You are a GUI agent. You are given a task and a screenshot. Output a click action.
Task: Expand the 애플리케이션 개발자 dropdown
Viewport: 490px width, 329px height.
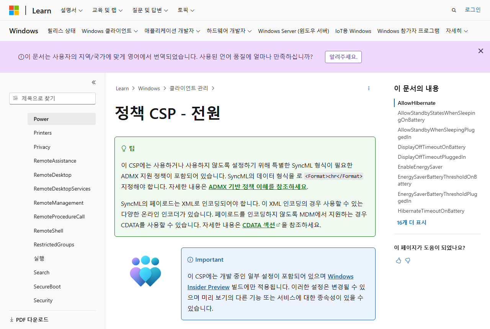(172, 31)
